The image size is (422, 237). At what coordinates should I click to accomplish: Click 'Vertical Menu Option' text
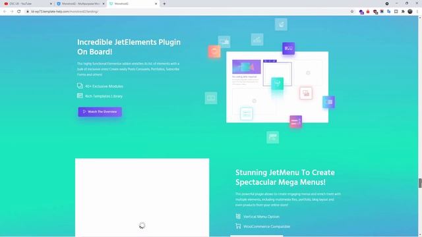pyautogui.click(x=261, y=217)
